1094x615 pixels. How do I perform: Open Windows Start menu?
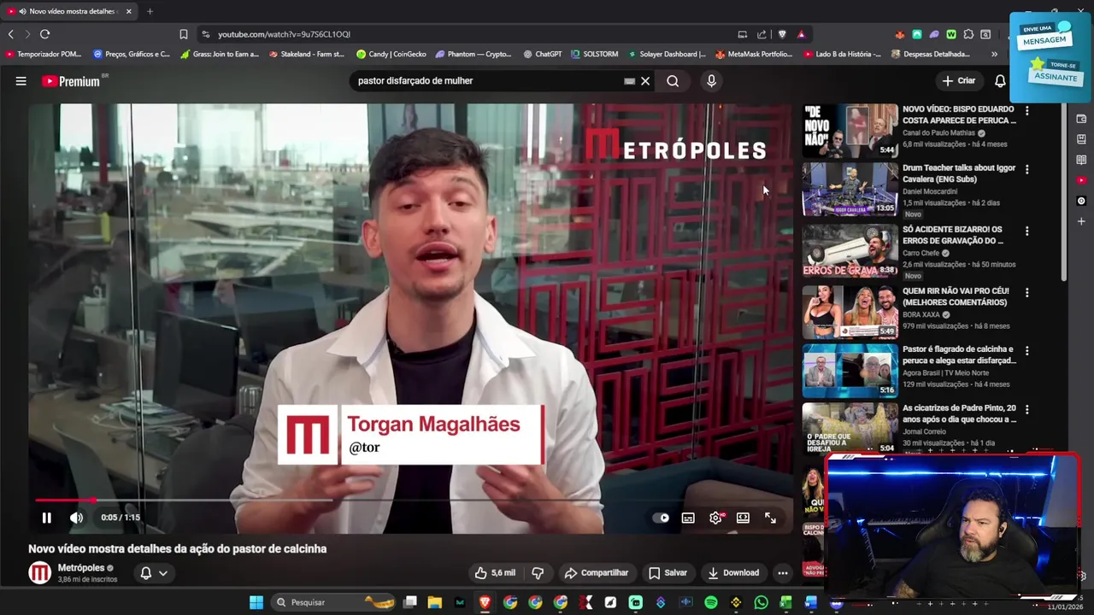[256, 602]
